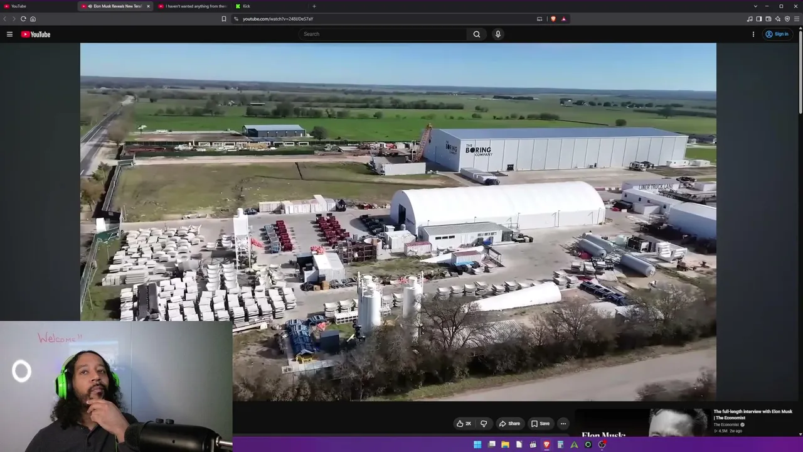Expand the tab search dropdown arrow
The width and height of the screenshot is (803, 452).
click(x=755, y=6)
